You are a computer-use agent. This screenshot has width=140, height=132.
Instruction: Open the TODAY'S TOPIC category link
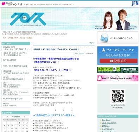tap(79, 54)
